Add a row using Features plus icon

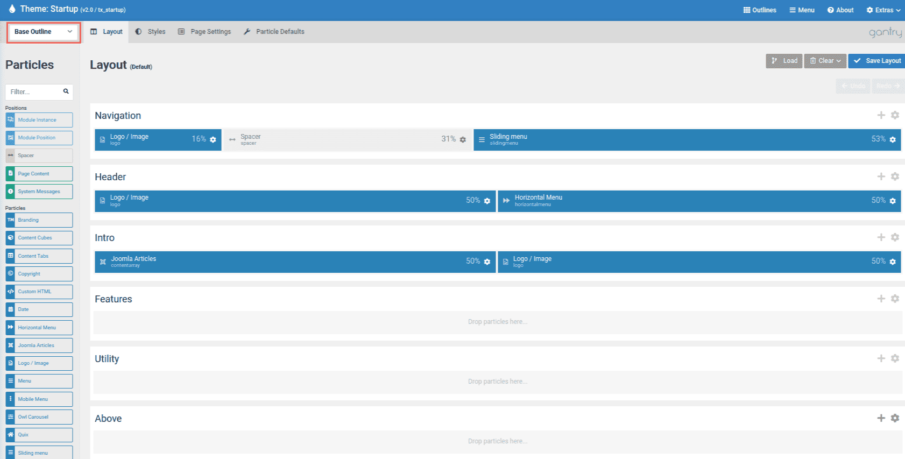coord(881,299)
